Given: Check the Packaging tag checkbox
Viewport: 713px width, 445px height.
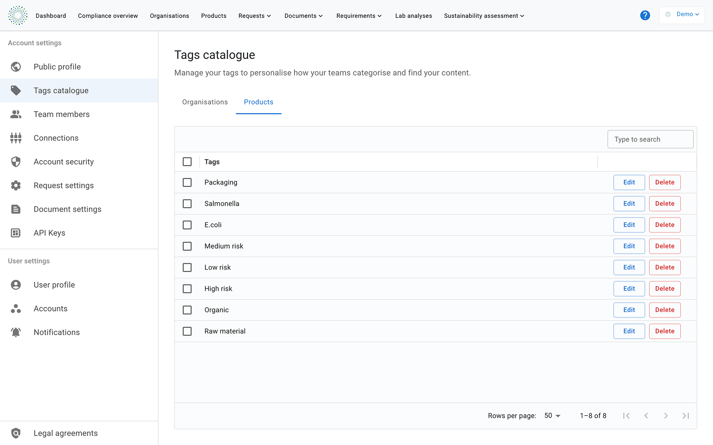Looking at the screenshot, I should point(187,182).
